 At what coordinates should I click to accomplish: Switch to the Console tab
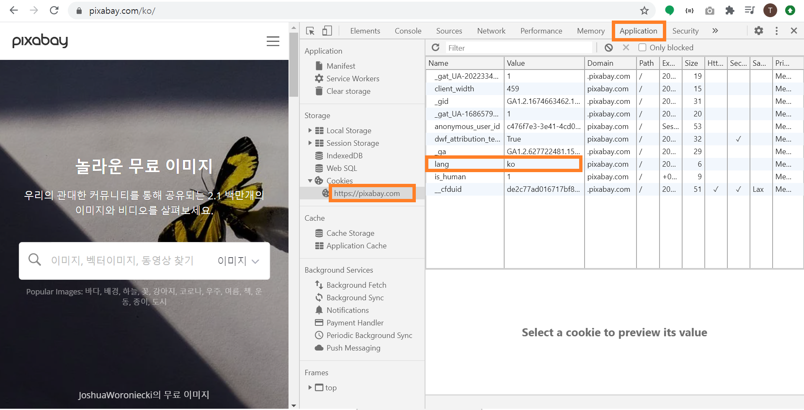[x=408, y=31]
